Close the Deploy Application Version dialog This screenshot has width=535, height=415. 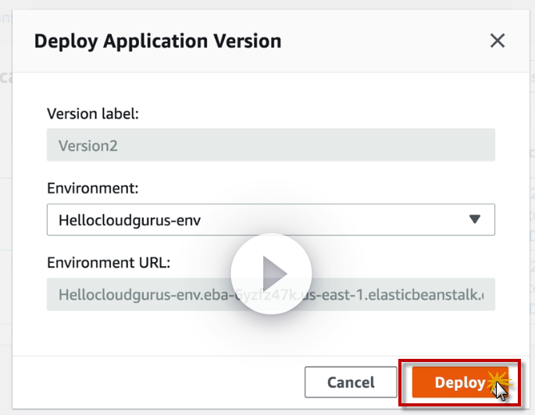(498, 41)
